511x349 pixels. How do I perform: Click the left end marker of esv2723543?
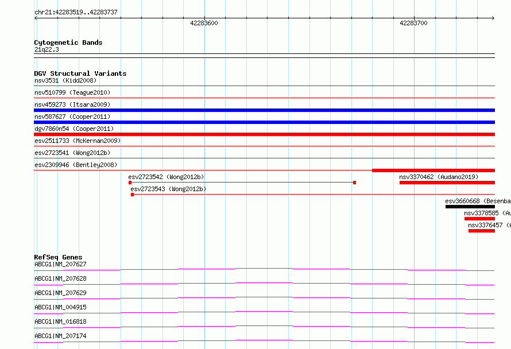coord(132,195)
